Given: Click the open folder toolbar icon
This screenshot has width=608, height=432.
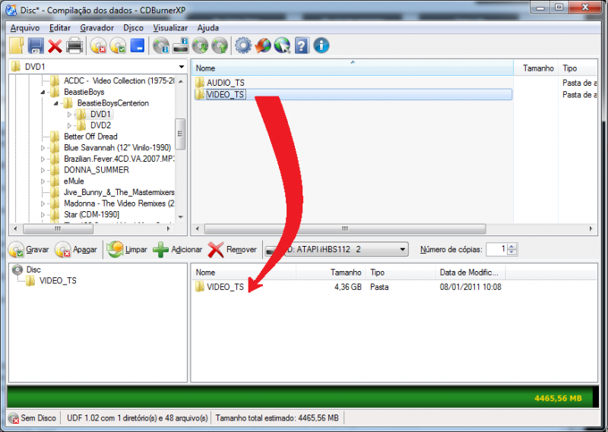Looking at the screenshot, I should (16, 46).
